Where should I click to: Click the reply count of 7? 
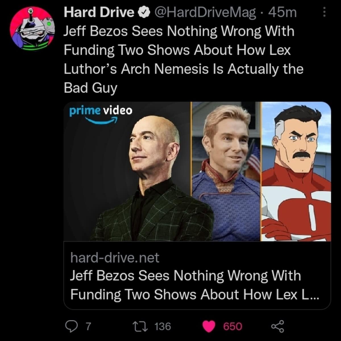88,327
